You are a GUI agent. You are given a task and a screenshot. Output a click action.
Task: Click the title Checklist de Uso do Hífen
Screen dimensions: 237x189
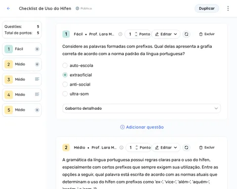click(x=45, y=8)
